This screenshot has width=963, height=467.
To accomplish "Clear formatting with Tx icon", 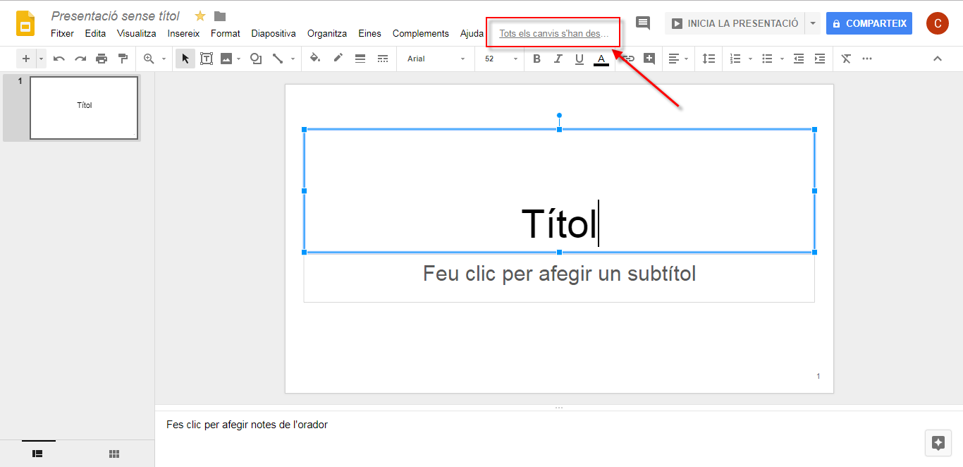I will [x=846, y=59].
